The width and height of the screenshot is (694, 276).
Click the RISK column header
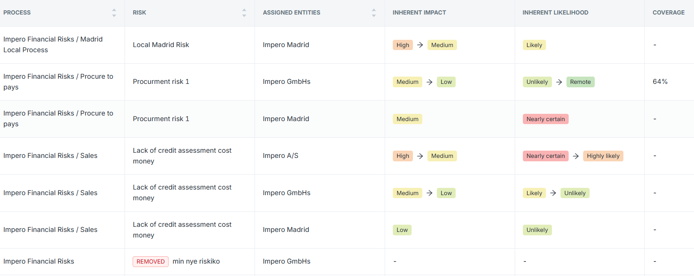(x=139, y=13)
